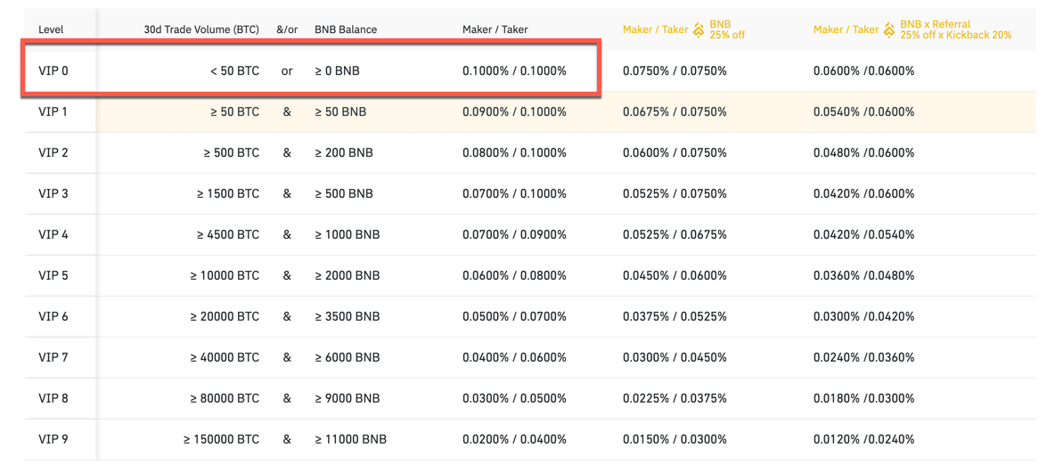Select the VIP 9 level label
The height and width of the screenshot is (473, 1047).
click(53, 439)
